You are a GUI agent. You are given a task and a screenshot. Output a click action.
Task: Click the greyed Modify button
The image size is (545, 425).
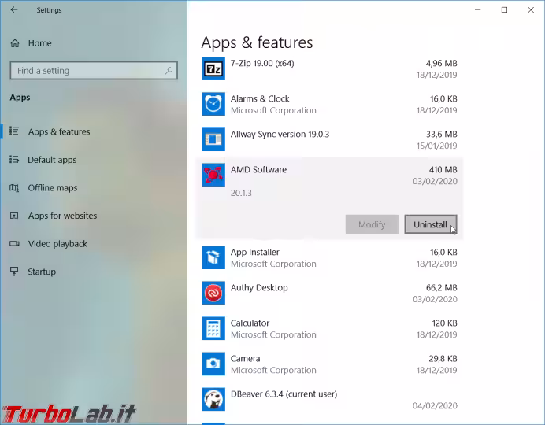(372, 224)
